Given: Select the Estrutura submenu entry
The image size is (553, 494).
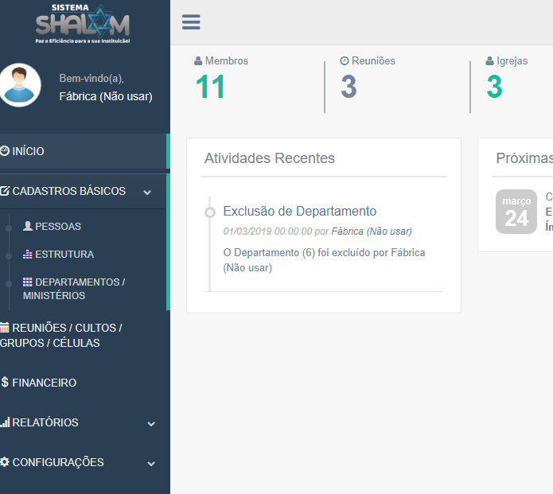Looking at the screenshot, I should (x=64, y=255).
